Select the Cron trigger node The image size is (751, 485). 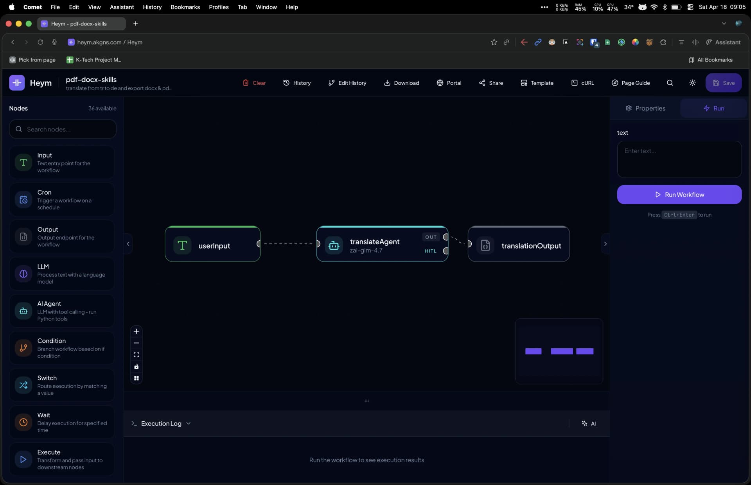click(62, 199)
